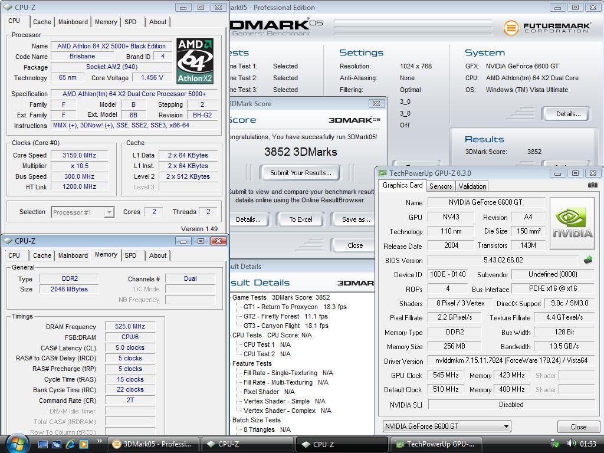The height and width of the screenshot is (453, 604).
Task: Switch to Sensors tab in GPU-Z
Action: [x=441, y=186]
